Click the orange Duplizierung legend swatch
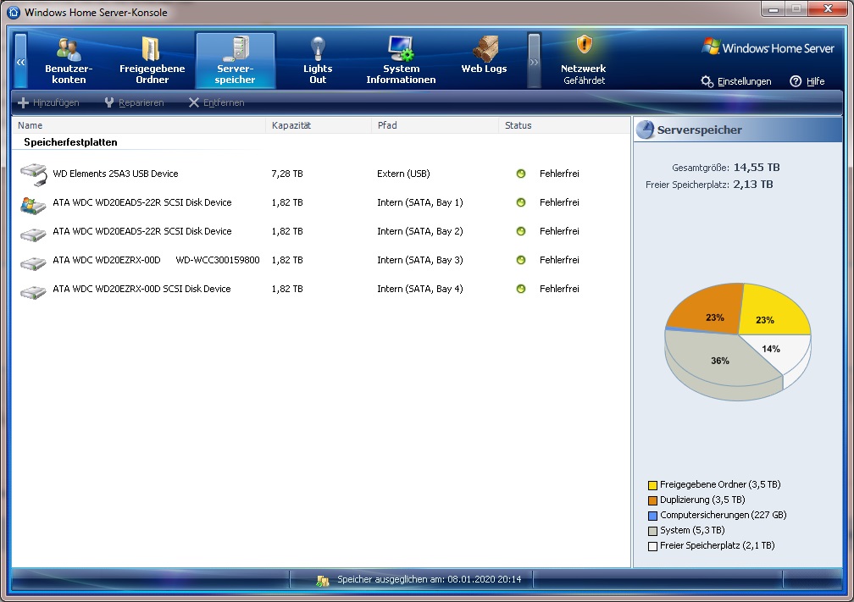 click(652, 500)
